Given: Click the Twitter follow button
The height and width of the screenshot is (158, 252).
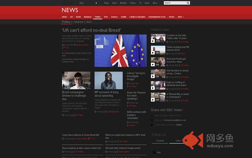Looking at the screenshot, I should pyautogui.click(x=178, y=141).
